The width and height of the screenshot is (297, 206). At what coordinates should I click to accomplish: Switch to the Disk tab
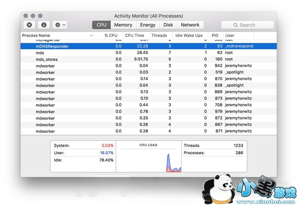pos(168,25)
